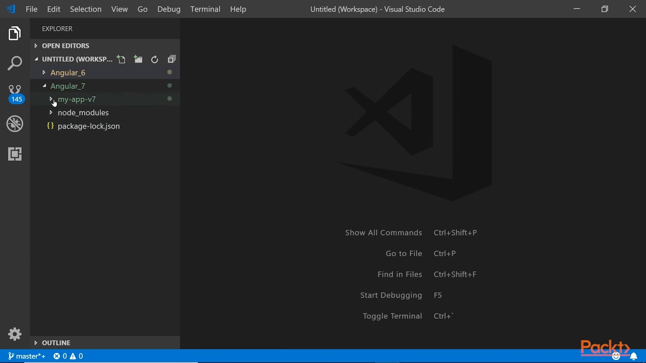The width and height of the screenshot is (646, 363).
Task: Expand the Outline section
Action: (x=36, y=343)
